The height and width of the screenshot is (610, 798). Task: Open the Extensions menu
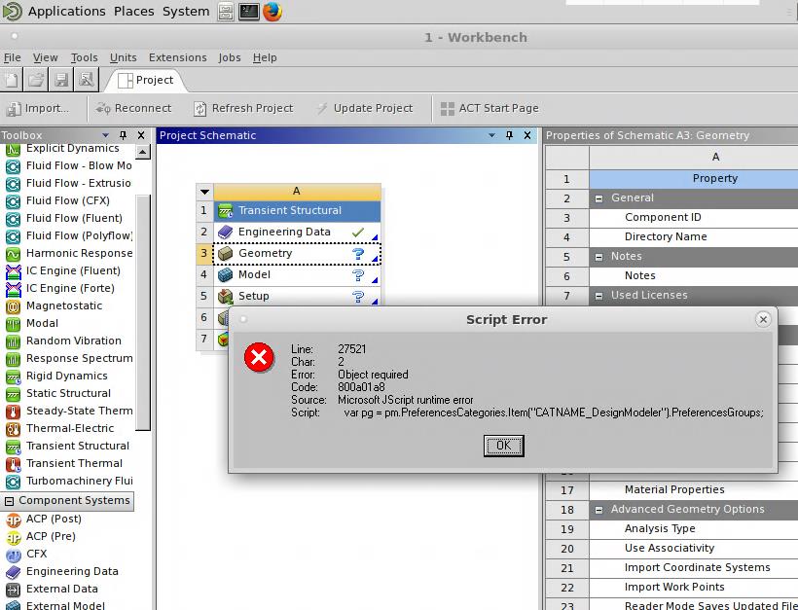pos(178,57)
